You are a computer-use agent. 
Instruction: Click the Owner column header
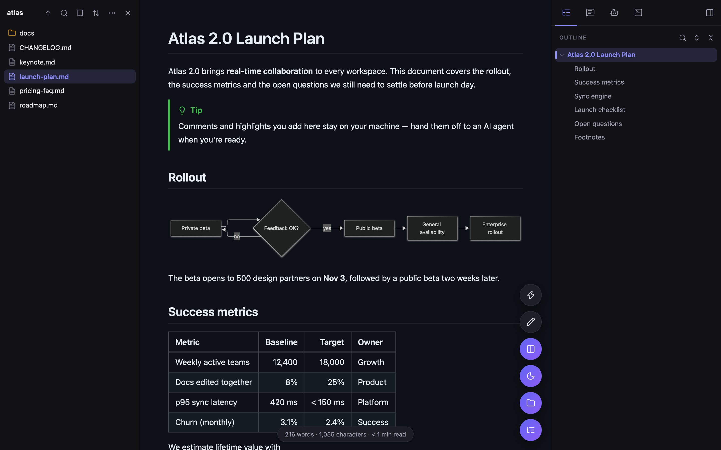373,342
